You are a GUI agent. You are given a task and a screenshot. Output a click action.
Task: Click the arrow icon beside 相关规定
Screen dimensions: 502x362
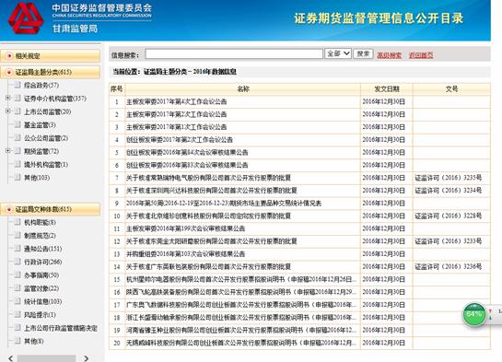click(x=9, y=56)
